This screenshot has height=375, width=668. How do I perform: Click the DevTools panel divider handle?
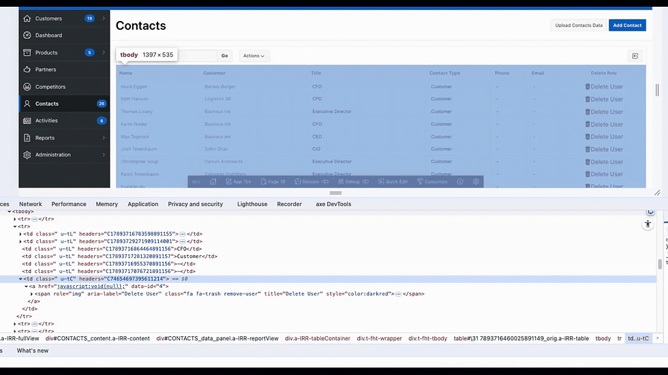[x=335, y=193]
